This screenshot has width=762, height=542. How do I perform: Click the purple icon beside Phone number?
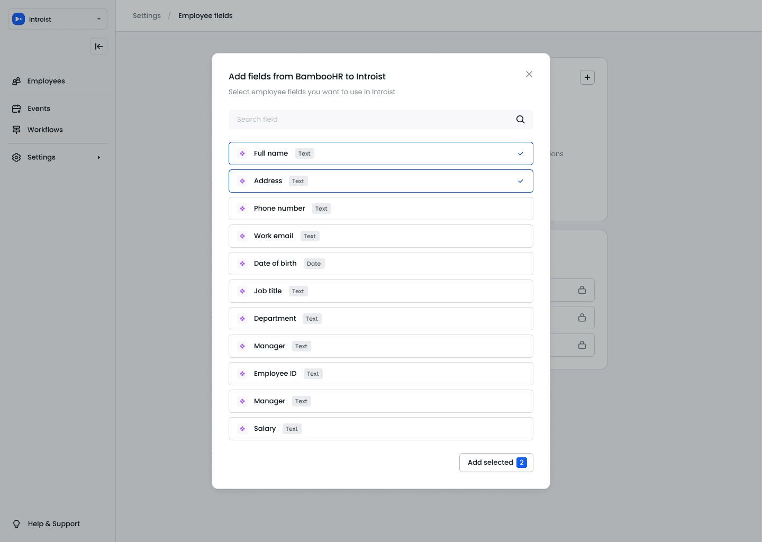click(242, 209)
